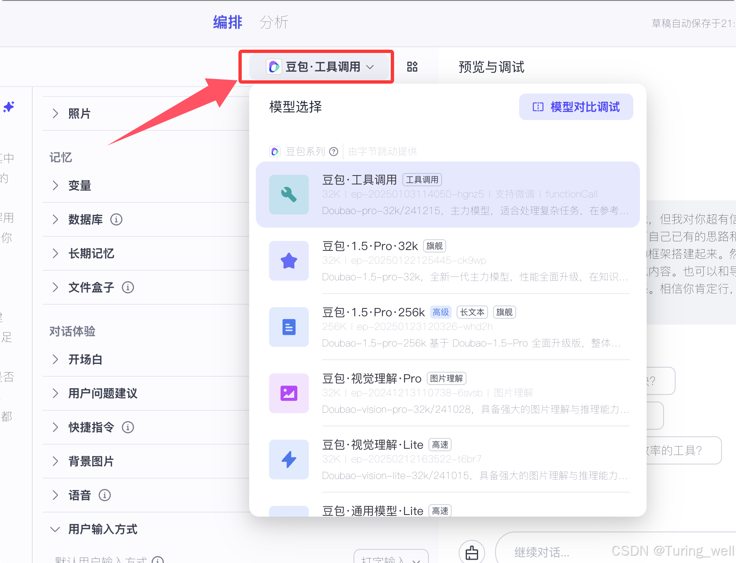The height and width of the screenshot is (563, 736).
Task: Click the toolbox icon beside chat input
Action: 472,553
